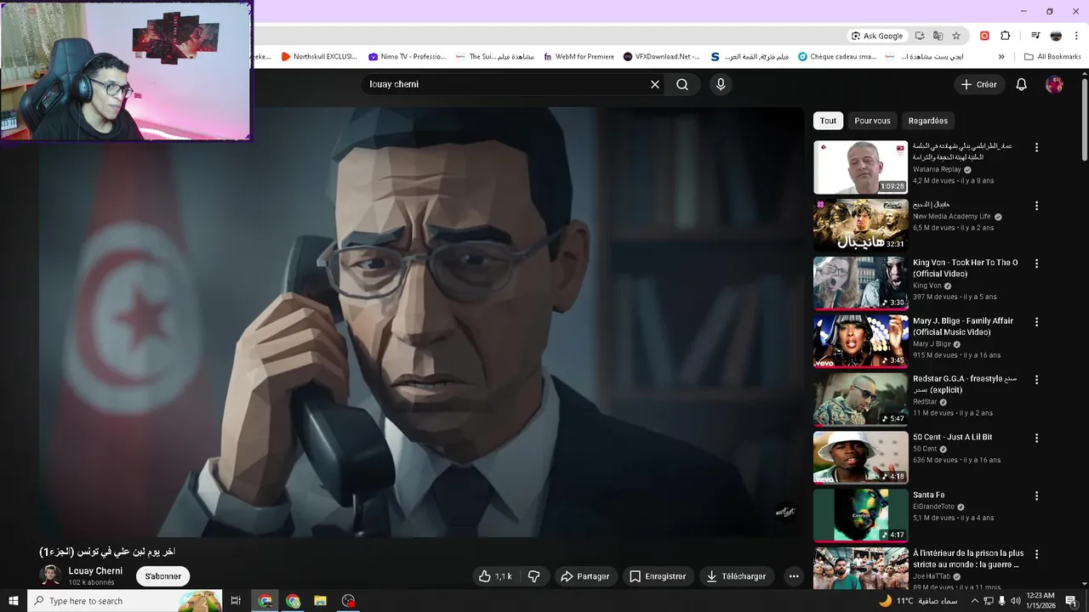Open YouTube notifications bell

1022,84
